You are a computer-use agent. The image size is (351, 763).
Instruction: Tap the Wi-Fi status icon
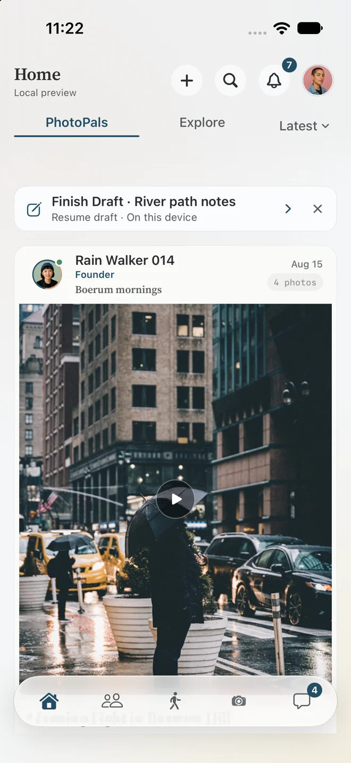click(x=281, y=28)
